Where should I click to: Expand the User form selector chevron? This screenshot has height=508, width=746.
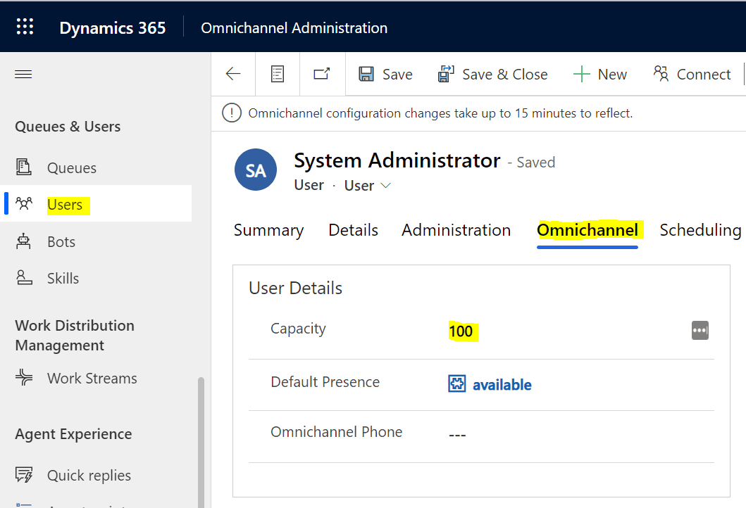(x=386, y=185)
